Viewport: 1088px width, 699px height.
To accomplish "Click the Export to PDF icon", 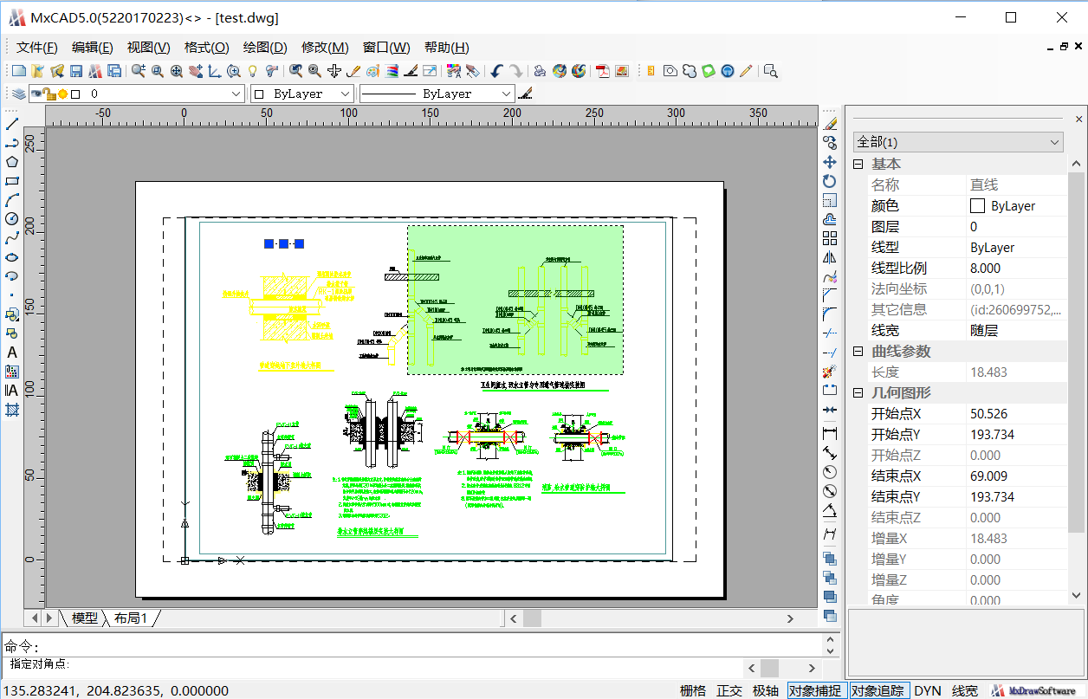I will tap(602, 71).
